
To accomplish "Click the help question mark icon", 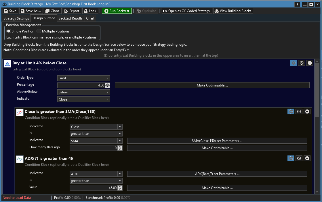I will [x=297, y=4].
